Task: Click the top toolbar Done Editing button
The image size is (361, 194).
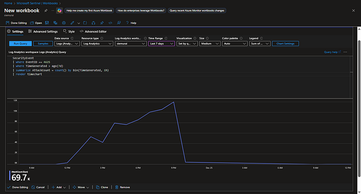Action: [16, 23]
